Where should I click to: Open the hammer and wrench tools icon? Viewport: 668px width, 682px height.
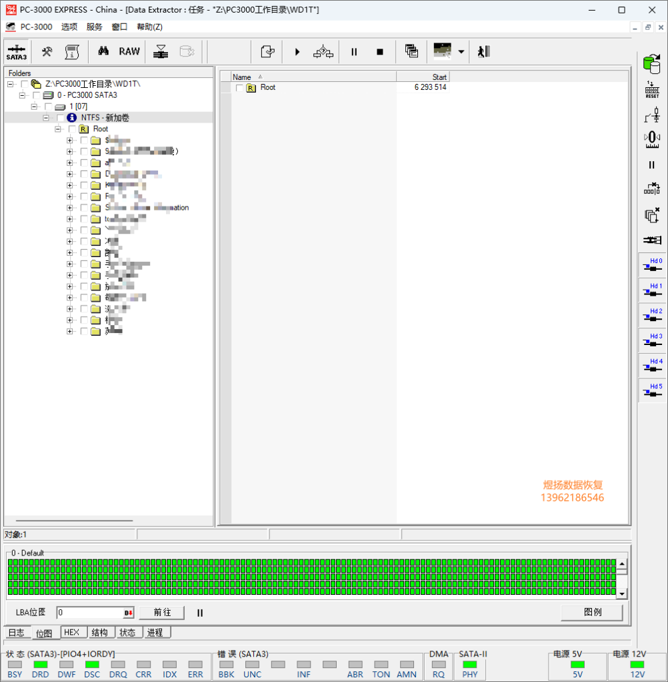pyautogui.click(x=47, y=52)
